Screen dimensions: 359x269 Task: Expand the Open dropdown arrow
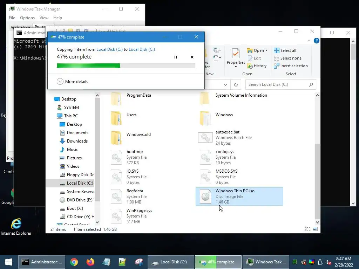266,50
